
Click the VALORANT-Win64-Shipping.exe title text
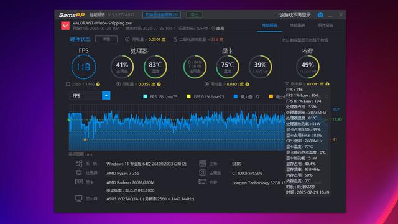click(102, 23)
